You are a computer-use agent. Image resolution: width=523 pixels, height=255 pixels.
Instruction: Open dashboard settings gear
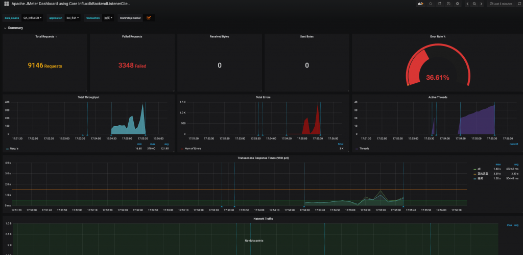pos(457,4)
